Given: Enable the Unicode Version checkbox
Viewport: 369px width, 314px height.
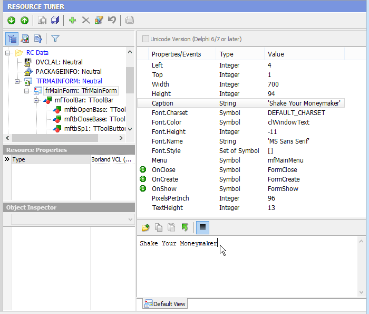Looking at the screenshot, I should tap(145, 39).
